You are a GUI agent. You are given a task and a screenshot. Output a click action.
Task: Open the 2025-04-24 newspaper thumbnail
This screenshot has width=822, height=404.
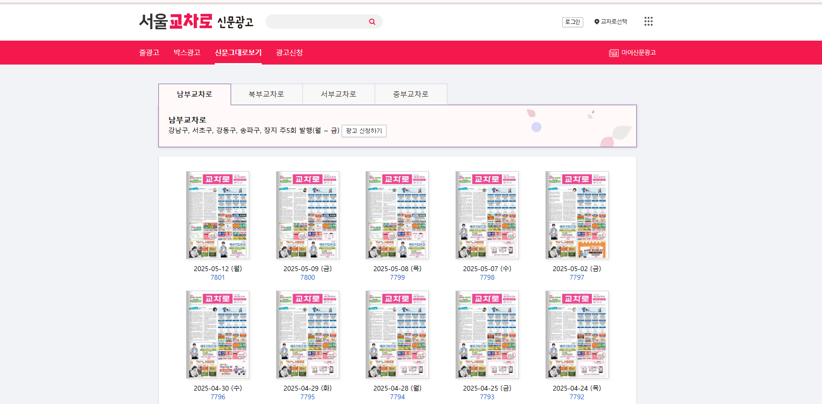point(577,335)
